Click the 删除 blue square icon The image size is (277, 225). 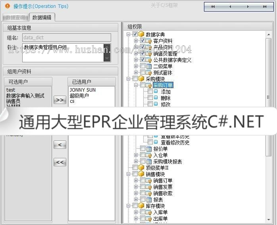tap(156, 98)
